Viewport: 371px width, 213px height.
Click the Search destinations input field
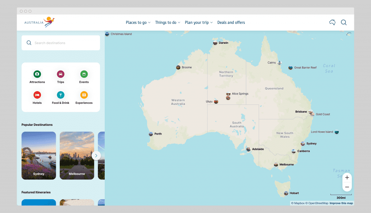coord(61,43)
